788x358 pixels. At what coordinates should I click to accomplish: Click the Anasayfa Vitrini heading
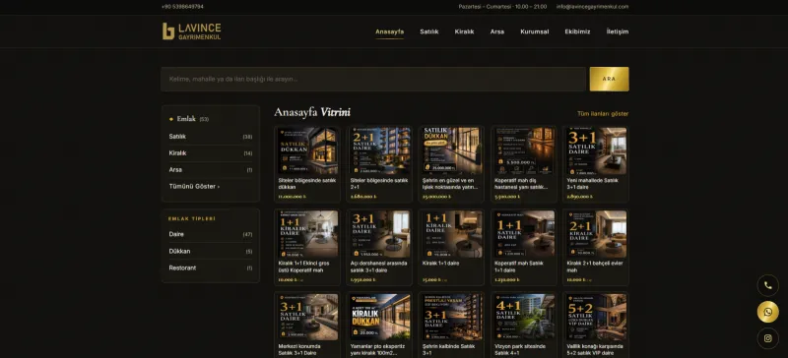point(312,112)
